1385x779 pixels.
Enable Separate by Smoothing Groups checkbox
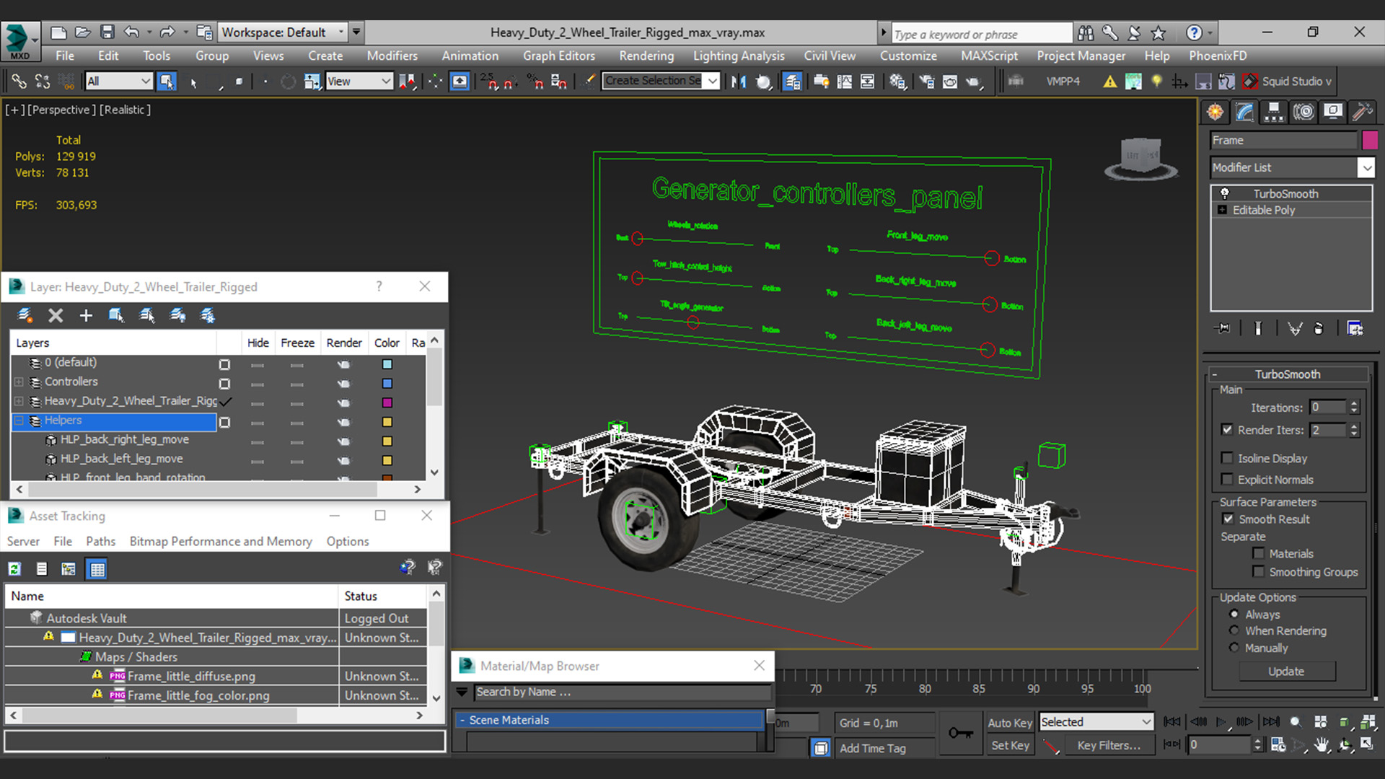point(1259,571)
